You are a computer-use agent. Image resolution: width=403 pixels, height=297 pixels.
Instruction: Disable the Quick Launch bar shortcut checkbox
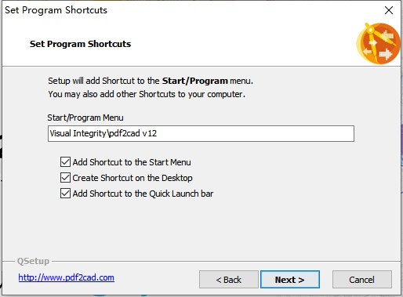(65, 194)
